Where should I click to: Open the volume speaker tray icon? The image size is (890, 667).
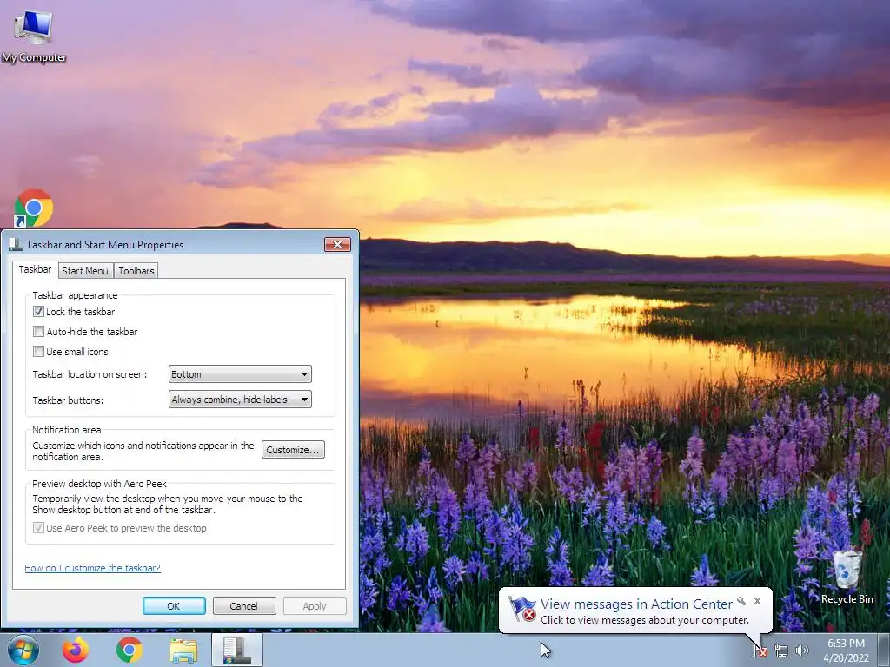pyautogui.click(x=802, y=650)
